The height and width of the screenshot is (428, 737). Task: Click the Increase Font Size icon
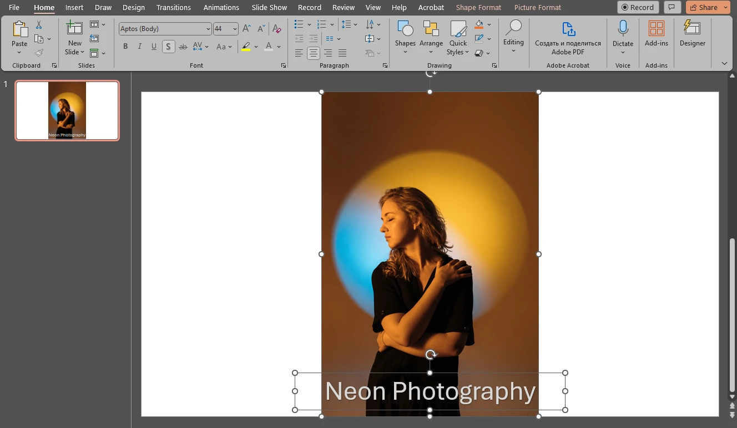coord(246,28)
